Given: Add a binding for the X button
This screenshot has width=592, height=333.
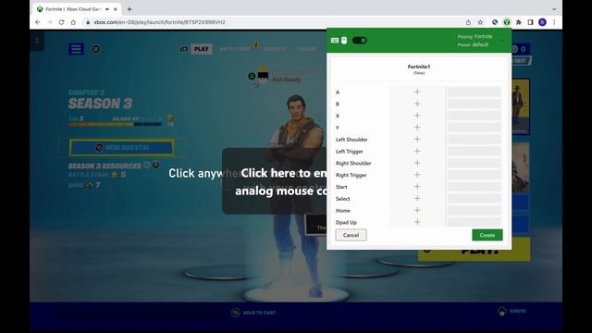Looking at the screenshot, I should [417, 116].
